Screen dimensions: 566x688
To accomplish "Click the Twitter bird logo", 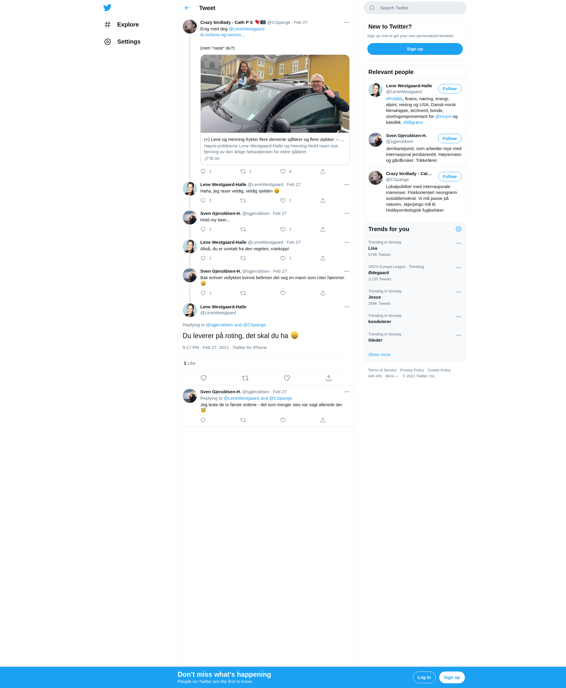I will pyautogui.click(x=107, y=7).
